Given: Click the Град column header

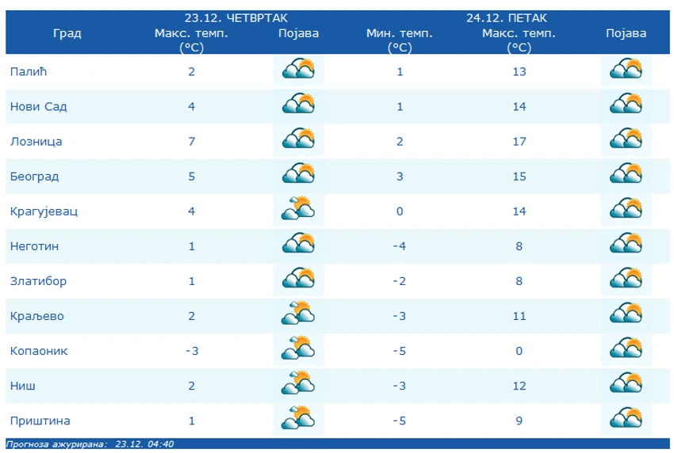Looking at the screenshot, I should [67, 33].
